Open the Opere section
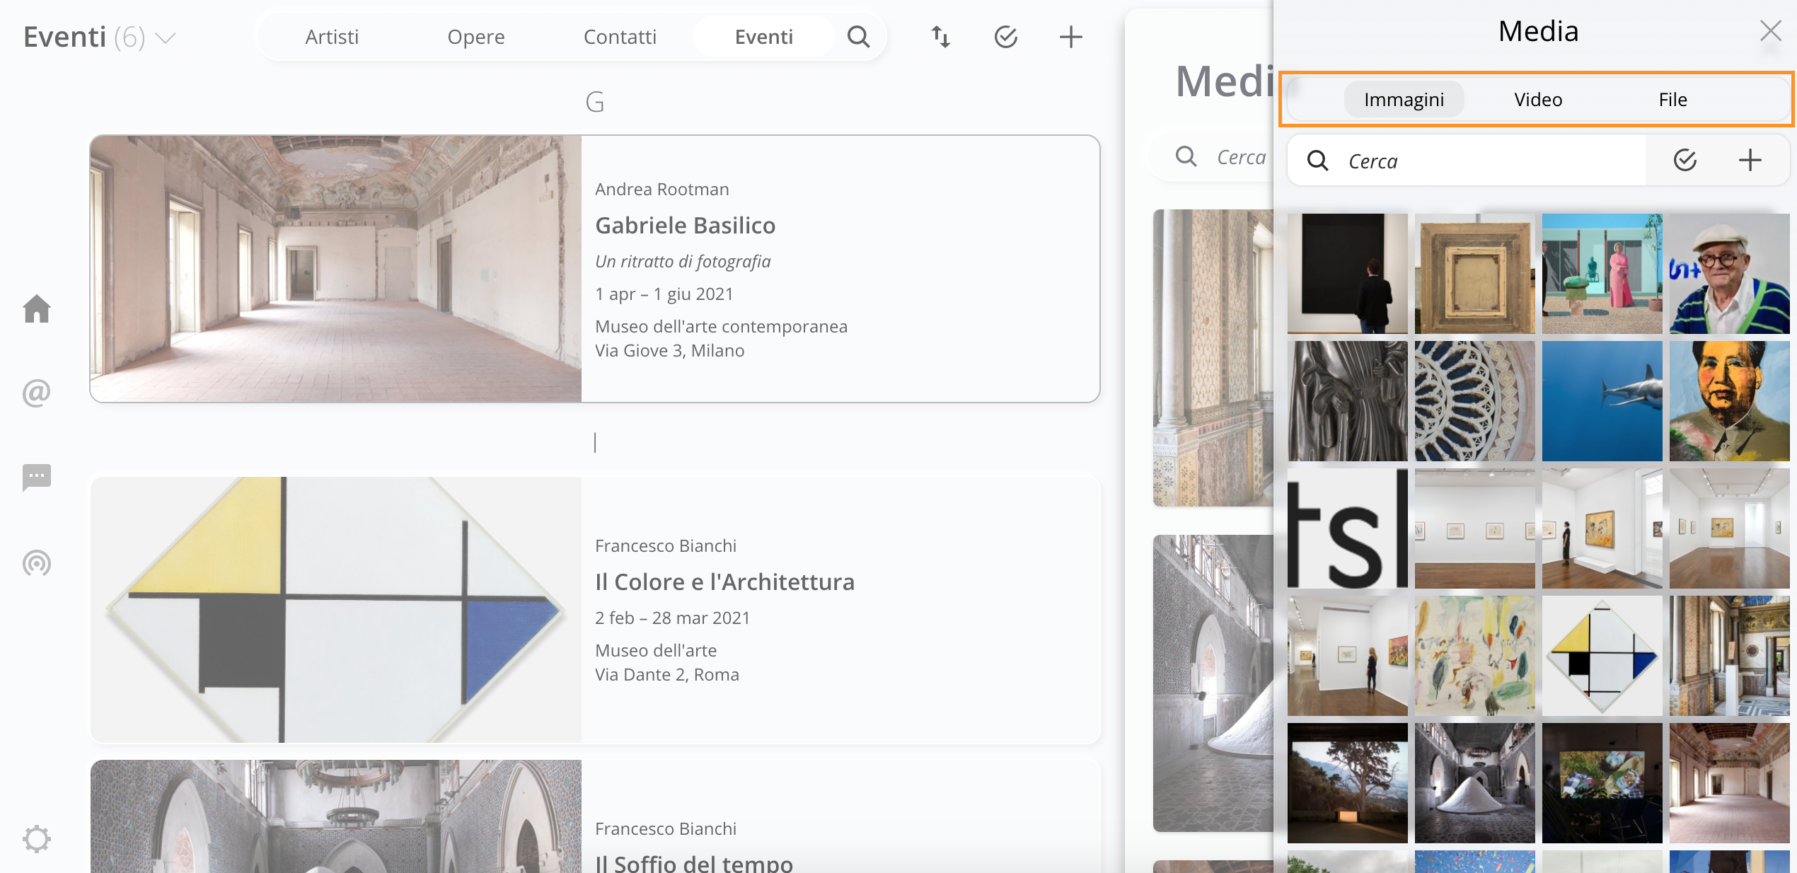This screenshot has width=1797, height=873. [475, 37]
